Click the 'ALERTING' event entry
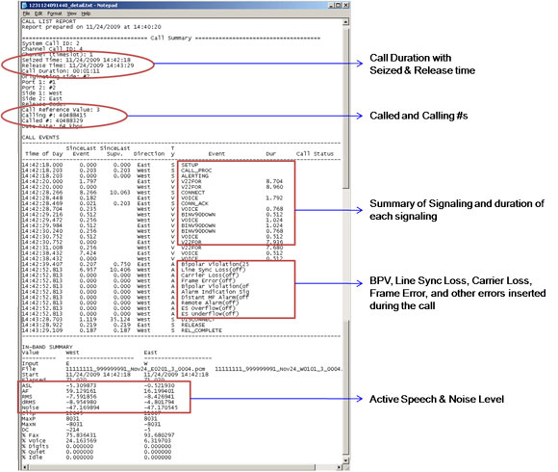This screenshot has width=558, height=472. [194, 176]
